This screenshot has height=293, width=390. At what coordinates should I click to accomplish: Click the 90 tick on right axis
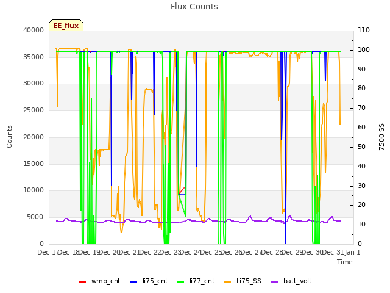361,69
